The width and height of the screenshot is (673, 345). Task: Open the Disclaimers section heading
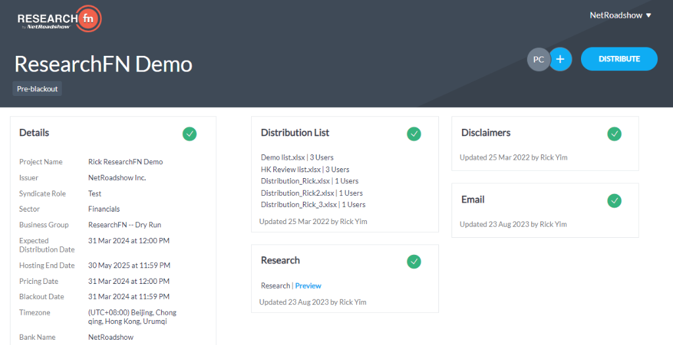(486, 133)
